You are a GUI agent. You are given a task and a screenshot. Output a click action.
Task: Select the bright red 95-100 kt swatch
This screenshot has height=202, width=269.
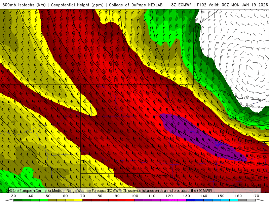click(130, 200)
